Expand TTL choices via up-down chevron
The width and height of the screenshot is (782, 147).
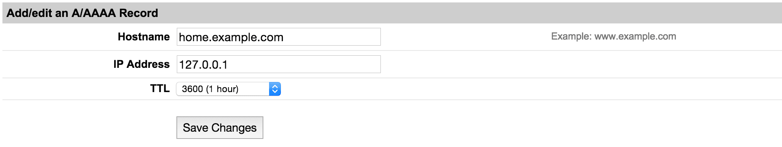275,89
